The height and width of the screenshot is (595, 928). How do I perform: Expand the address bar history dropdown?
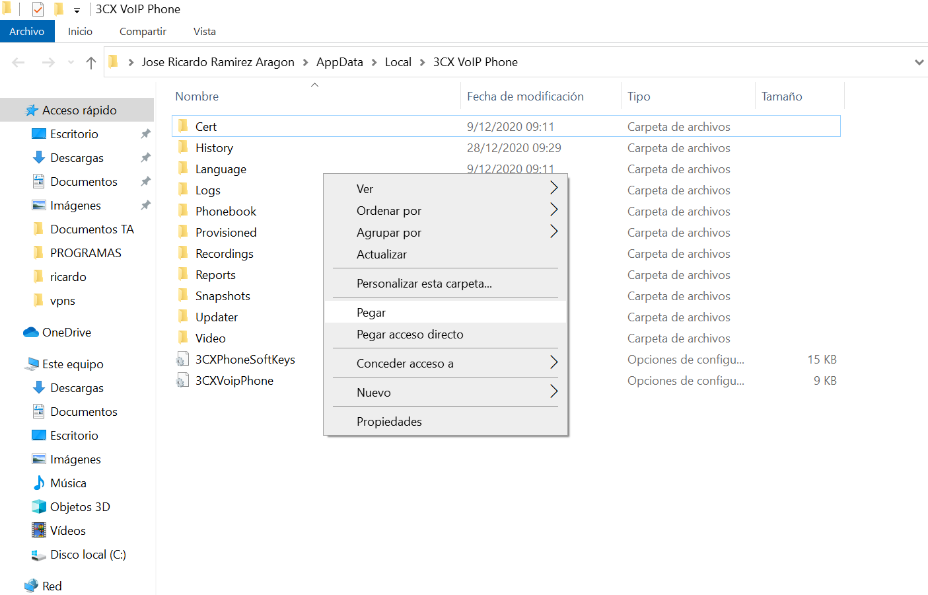pos(919,62)
